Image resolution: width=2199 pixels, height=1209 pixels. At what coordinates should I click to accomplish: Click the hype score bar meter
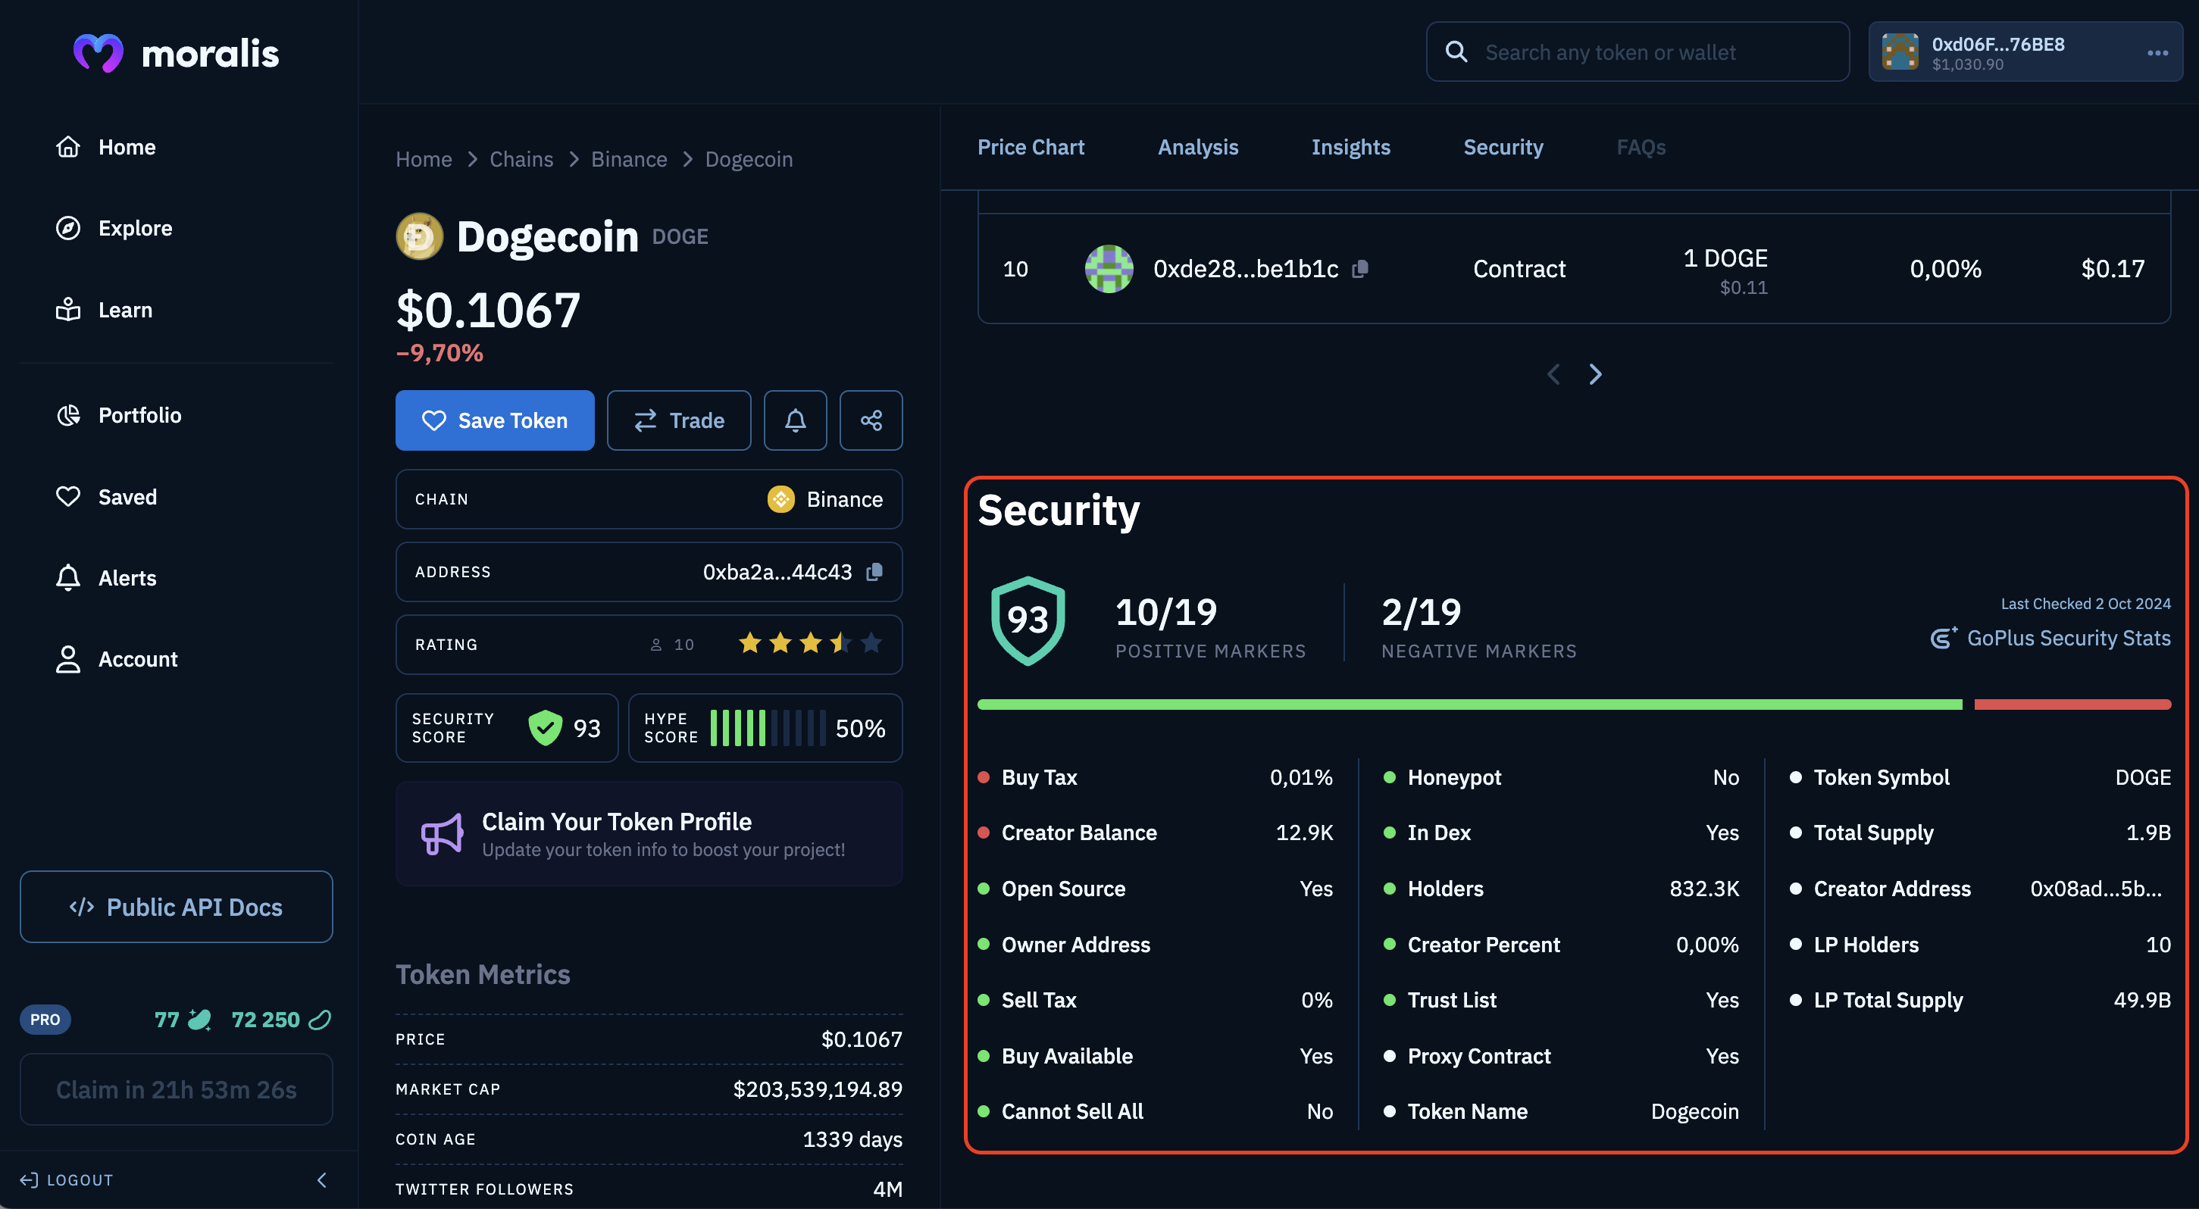pyautogui.click(x=768, y=728)
